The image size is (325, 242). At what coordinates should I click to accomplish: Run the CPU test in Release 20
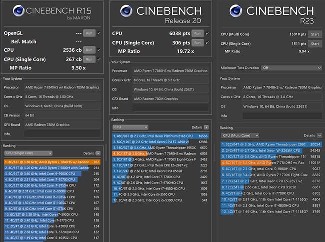pyautogui.click(x=197, y=33)
